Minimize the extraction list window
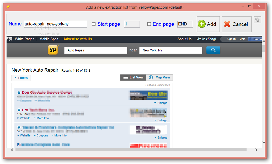 click(x=243, y=6)
